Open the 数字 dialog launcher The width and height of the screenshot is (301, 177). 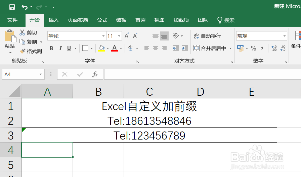tap(285, 61)
